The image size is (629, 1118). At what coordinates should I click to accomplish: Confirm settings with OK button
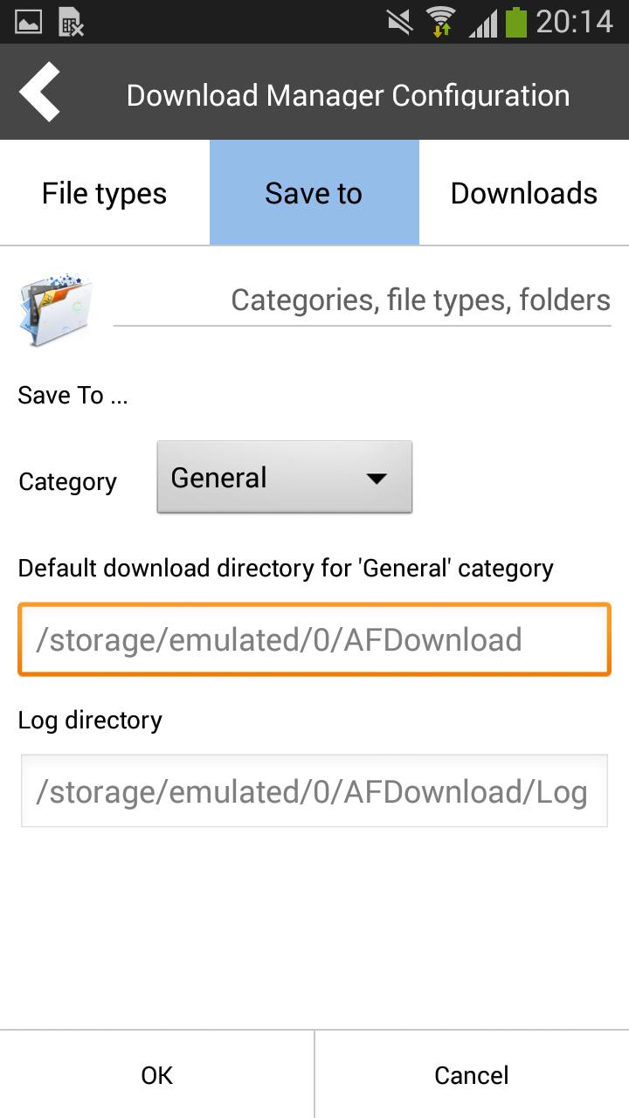tap(157, 1074)
